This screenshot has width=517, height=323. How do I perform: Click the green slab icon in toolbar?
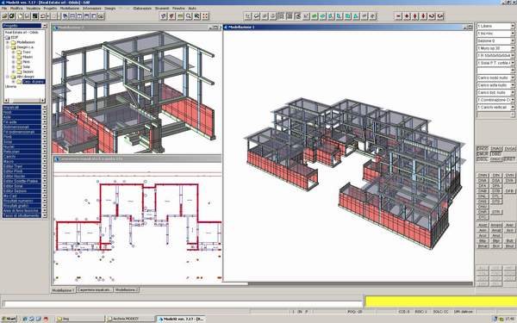coord(315,16)
